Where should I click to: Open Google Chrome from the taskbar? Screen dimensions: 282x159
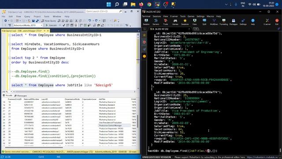pyautogui.click(x=149, y=4)
